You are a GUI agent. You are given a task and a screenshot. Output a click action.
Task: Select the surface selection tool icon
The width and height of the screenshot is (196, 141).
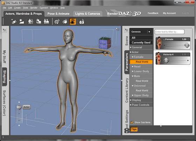[65, 21]
